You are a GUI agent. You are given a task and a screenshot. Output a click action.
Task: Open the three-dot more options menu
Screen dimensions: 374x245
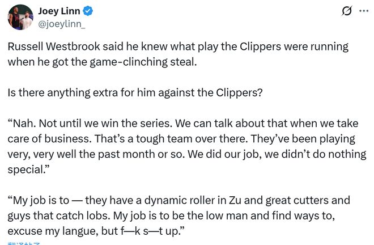click(x=364, y=11)
